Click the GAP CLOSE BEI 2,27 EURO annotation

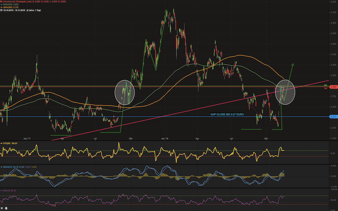[227, 114]
